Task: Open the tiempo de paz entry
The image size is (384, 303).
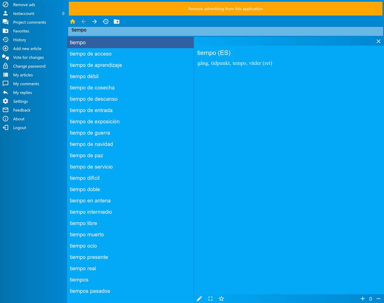Action: [x=130, y=155]
